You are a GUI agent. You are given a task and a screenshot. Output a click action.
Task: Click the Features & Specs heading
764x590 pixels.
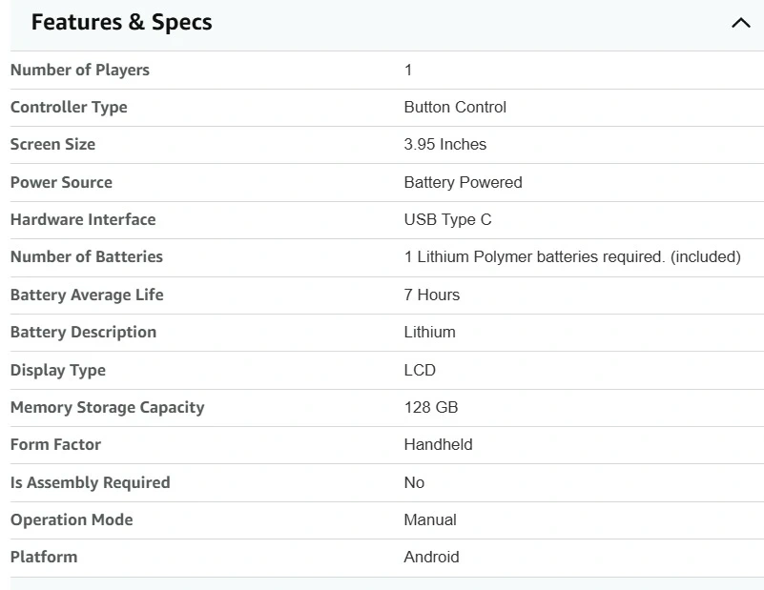click(121, 22)
